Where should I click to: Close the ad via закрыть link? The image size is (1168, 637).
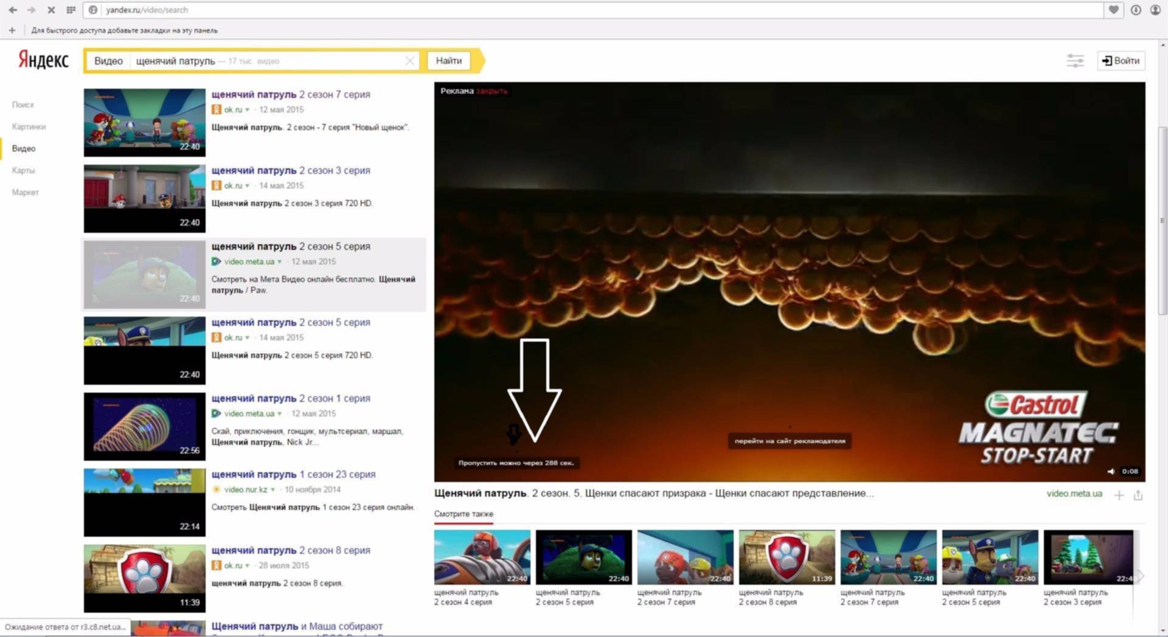tap(492, 91)
